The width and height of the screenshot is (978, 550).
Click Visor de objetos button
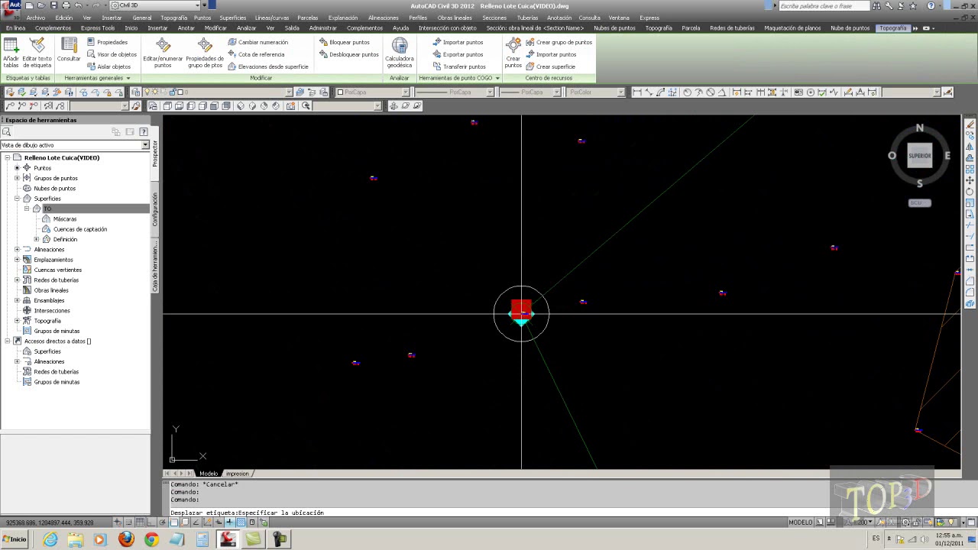112,54
